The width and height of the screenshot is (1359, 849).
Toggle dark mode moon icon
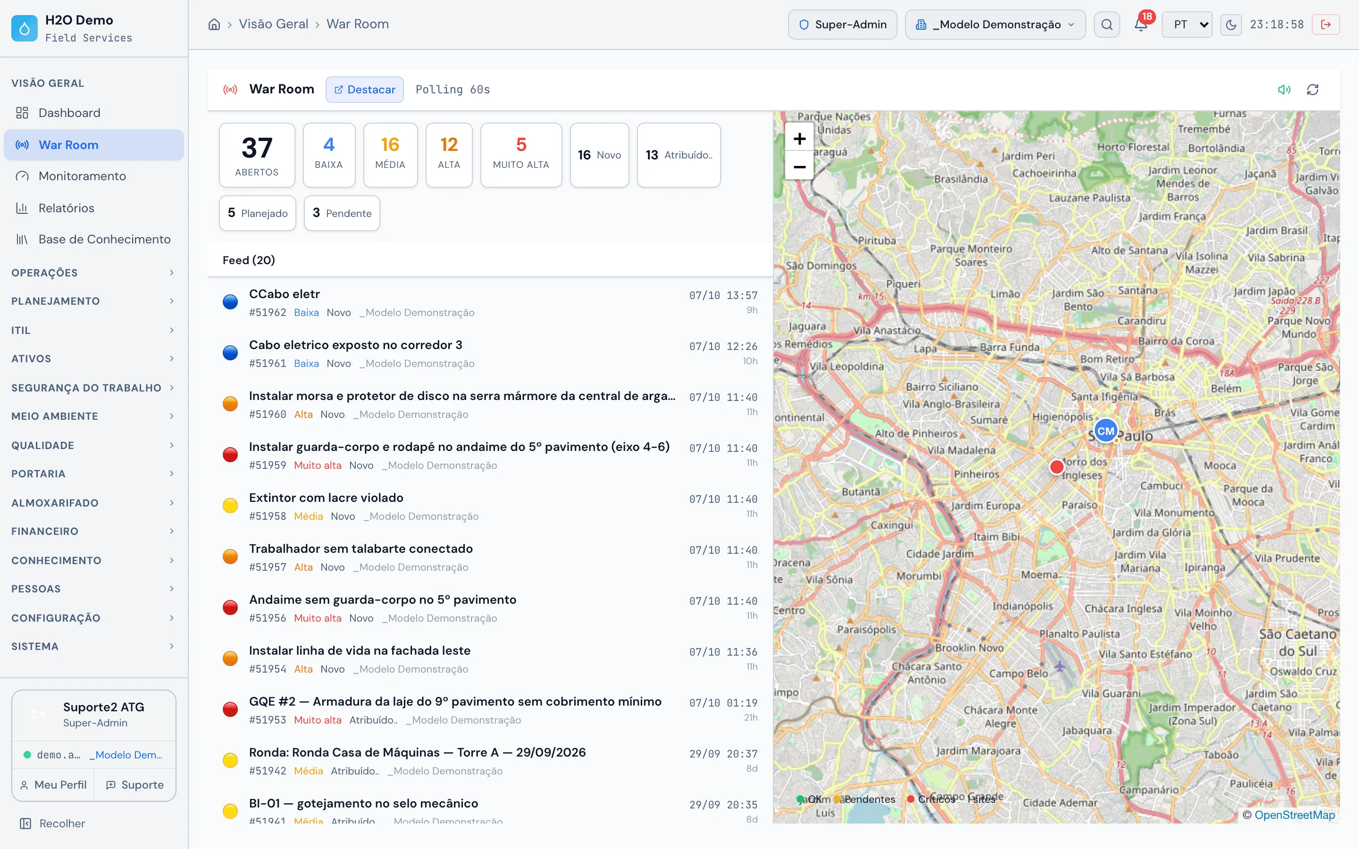(1230, 25)
